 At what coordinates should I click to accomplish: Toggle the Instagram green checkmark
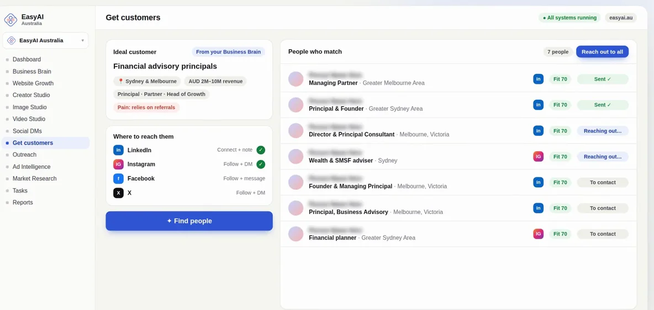(261, 164)
